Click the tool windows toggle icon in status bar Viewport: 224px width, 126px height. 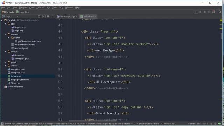click(x=2, y=124)
